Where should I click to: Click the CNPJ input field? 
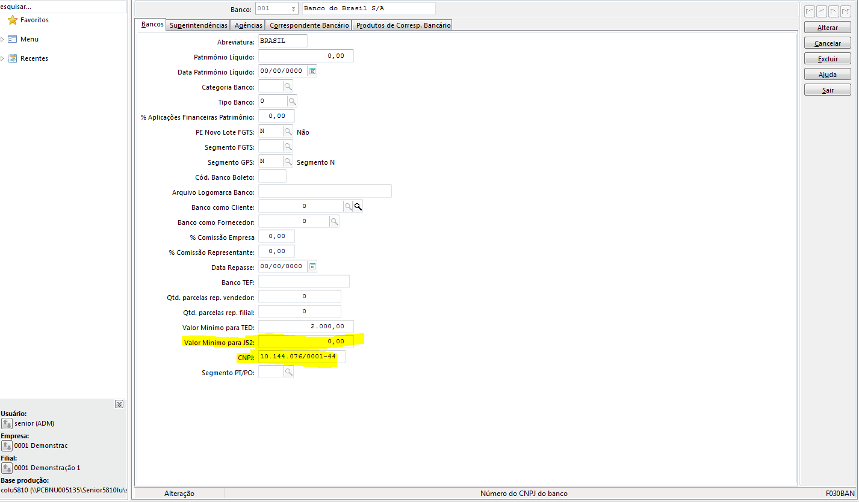(301, 357)
